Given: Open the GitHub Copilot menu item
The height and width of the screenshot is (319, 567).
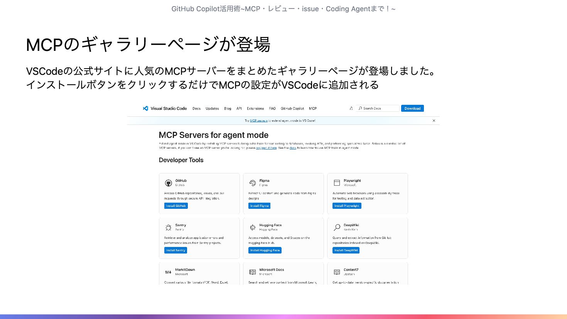Looking at the screenshot, I should (x=292, y=109).
